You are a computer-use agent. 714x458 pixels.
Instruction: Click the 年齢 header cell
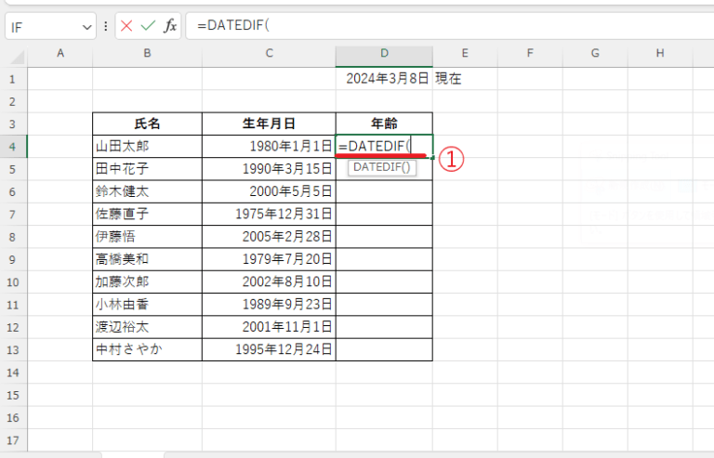(383, 124)
